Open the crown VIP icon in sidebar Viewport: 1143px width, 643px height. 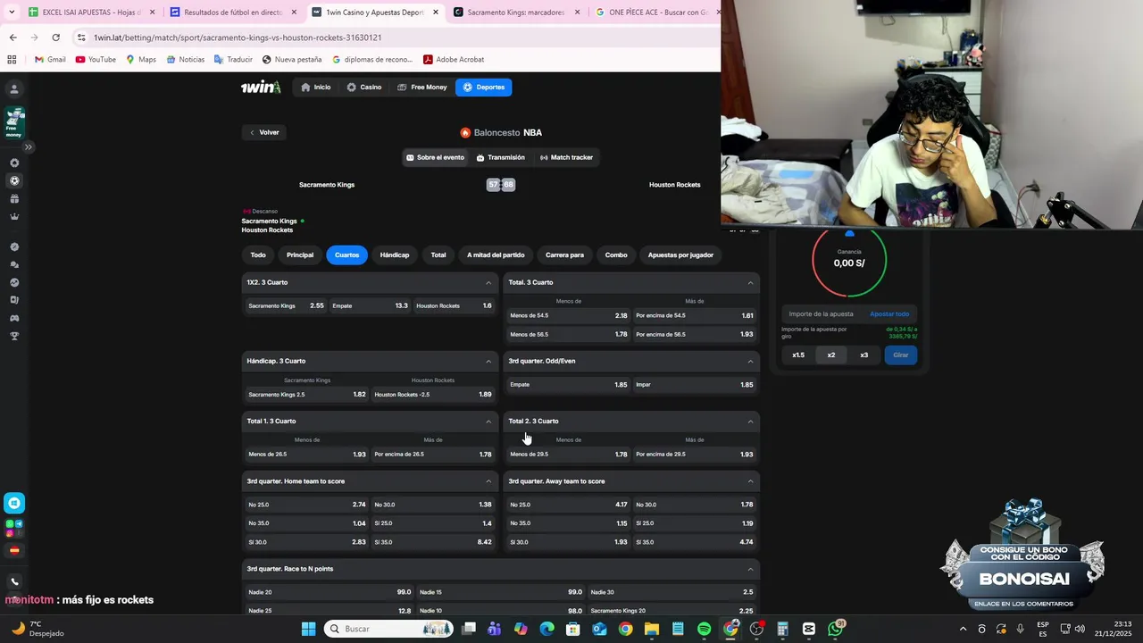click(x=14, y=216)
